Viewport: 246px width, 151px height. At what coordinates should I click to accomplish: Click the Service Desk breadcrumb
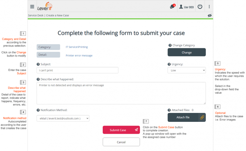pyautogui.click(x=36, y=15)
